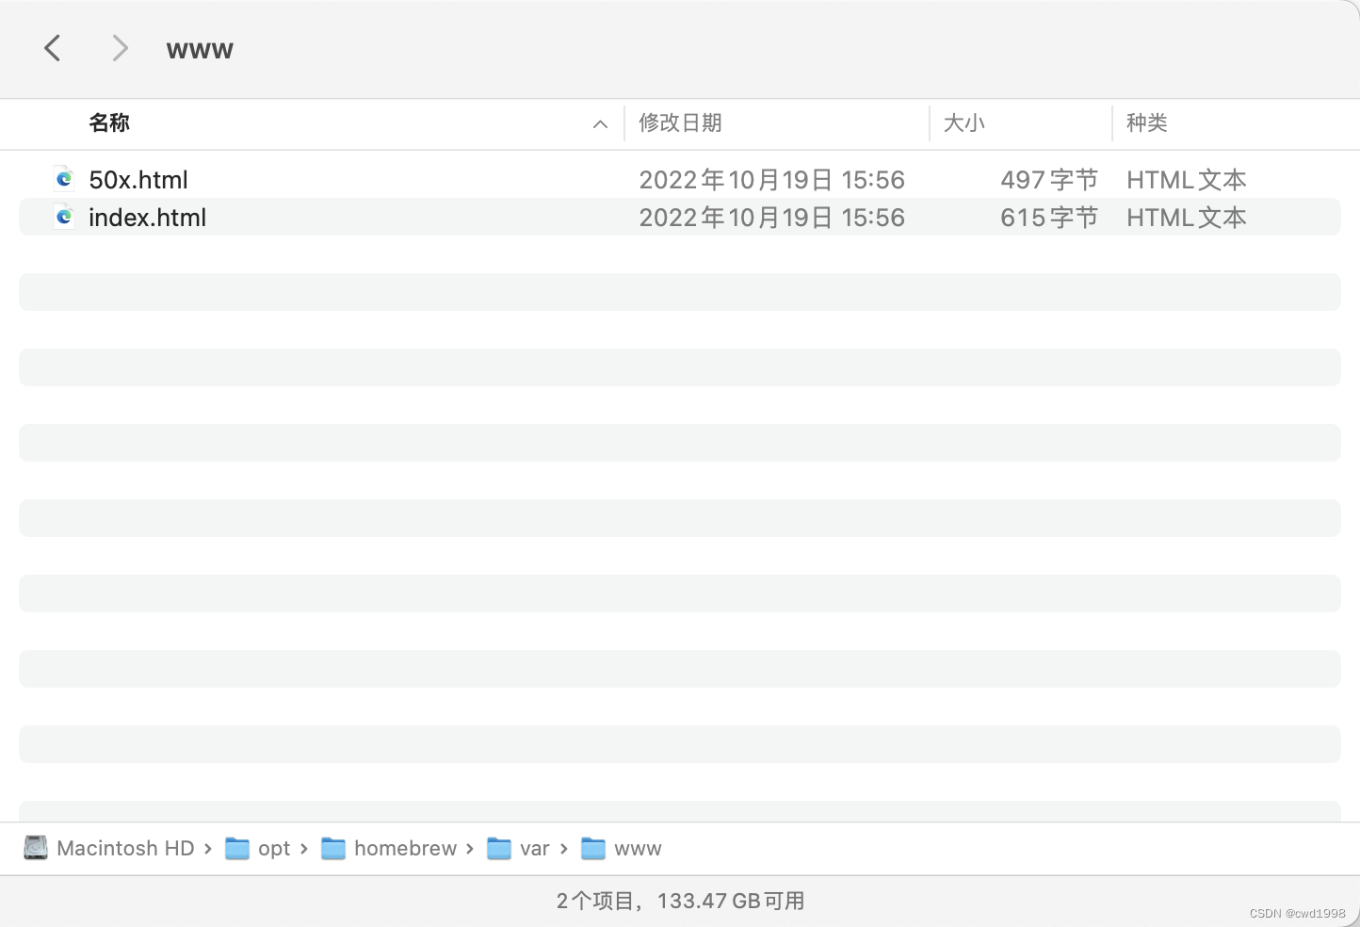Sort by 名称 column header

click(x=109, y=122)
